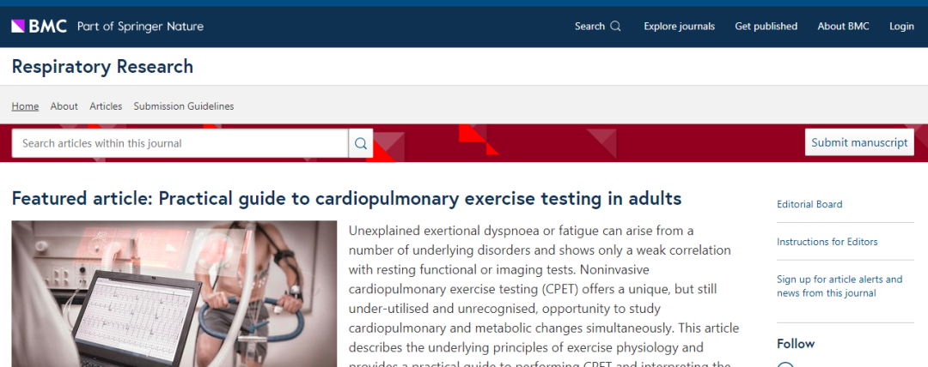This screenshot has height=367, width=928.
Task: Click the Part of Springer Nature text
Action: (140, 26)
